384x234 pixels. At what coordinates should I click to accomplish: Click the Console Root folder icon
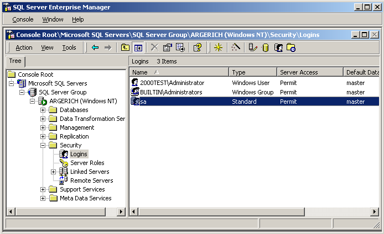pyautogui.click(x=12, y=75)
